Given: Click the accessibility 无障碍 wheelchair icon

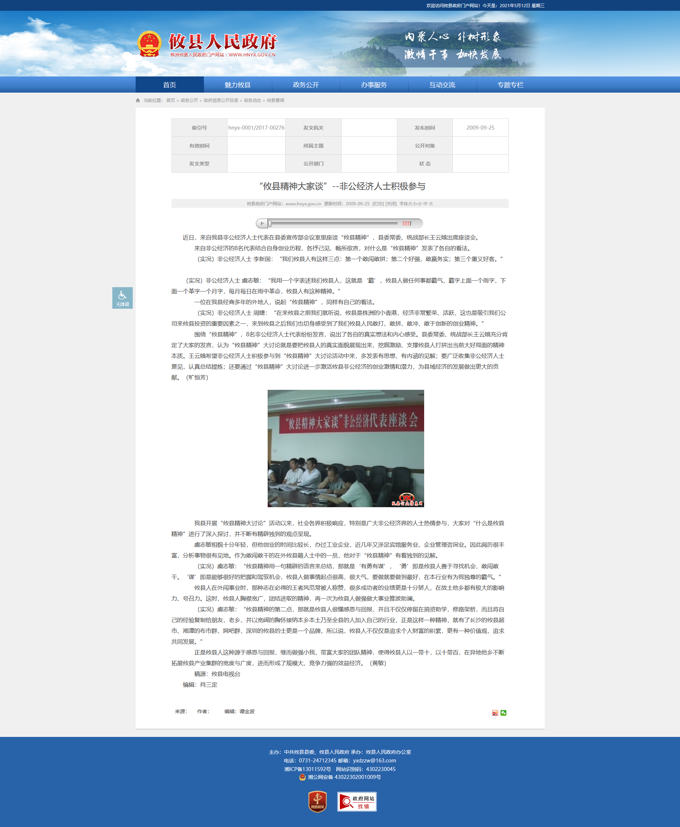Looking at the screenshot, I should click(x=122, y=297).
